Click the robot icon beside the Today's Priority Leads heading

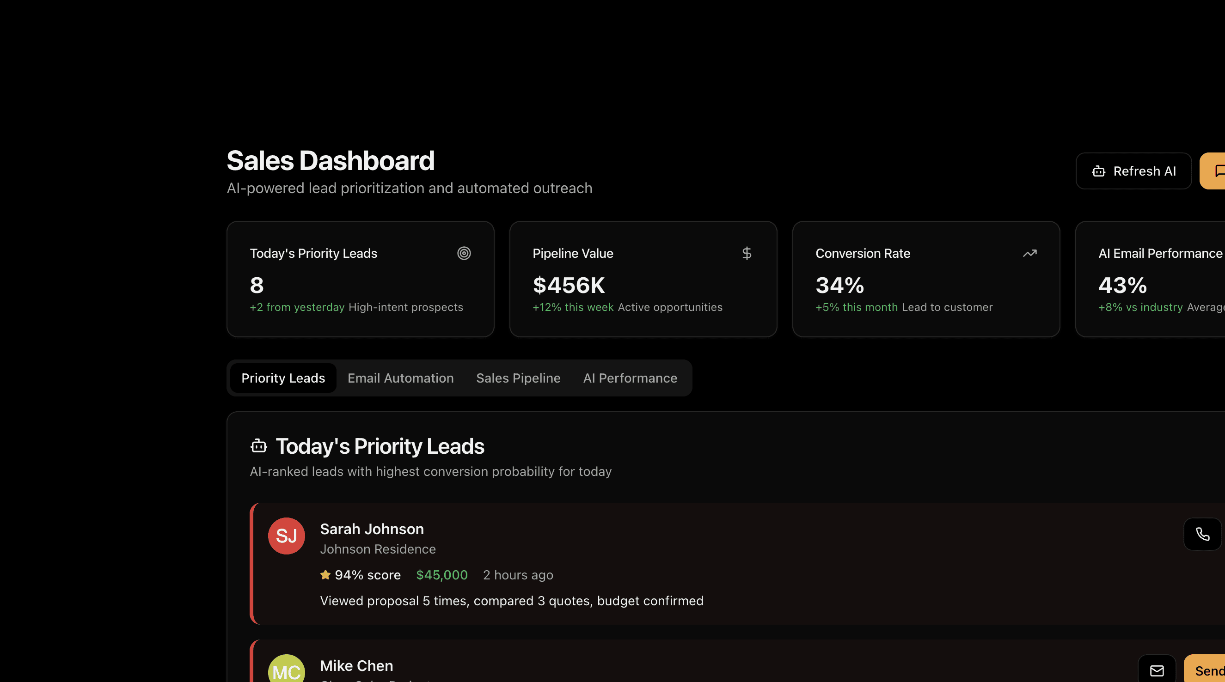pos(259,446)
